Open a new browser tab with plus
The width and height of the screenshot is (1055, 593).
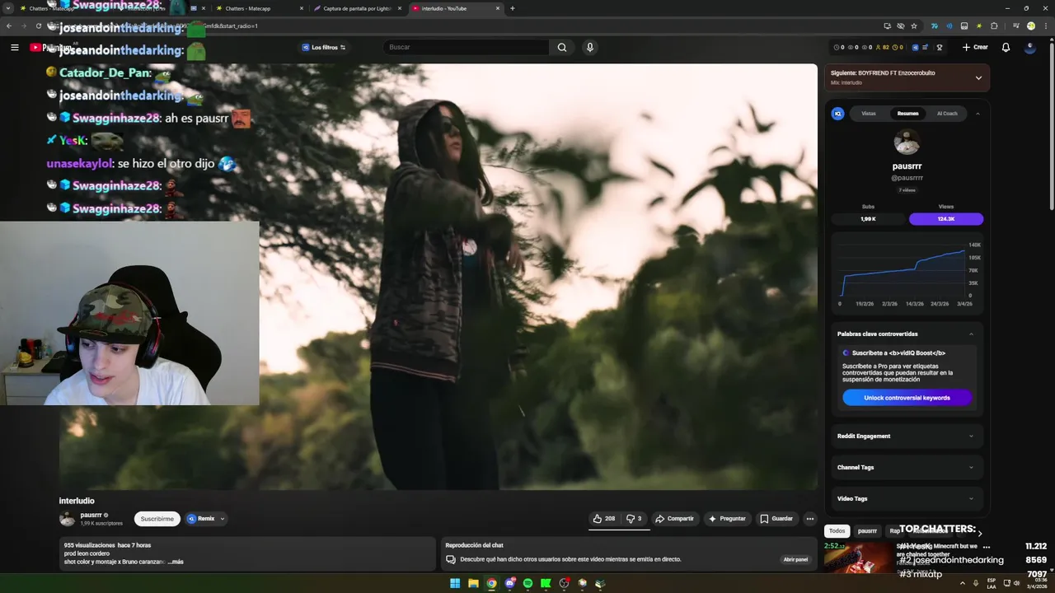coord(513,8)
